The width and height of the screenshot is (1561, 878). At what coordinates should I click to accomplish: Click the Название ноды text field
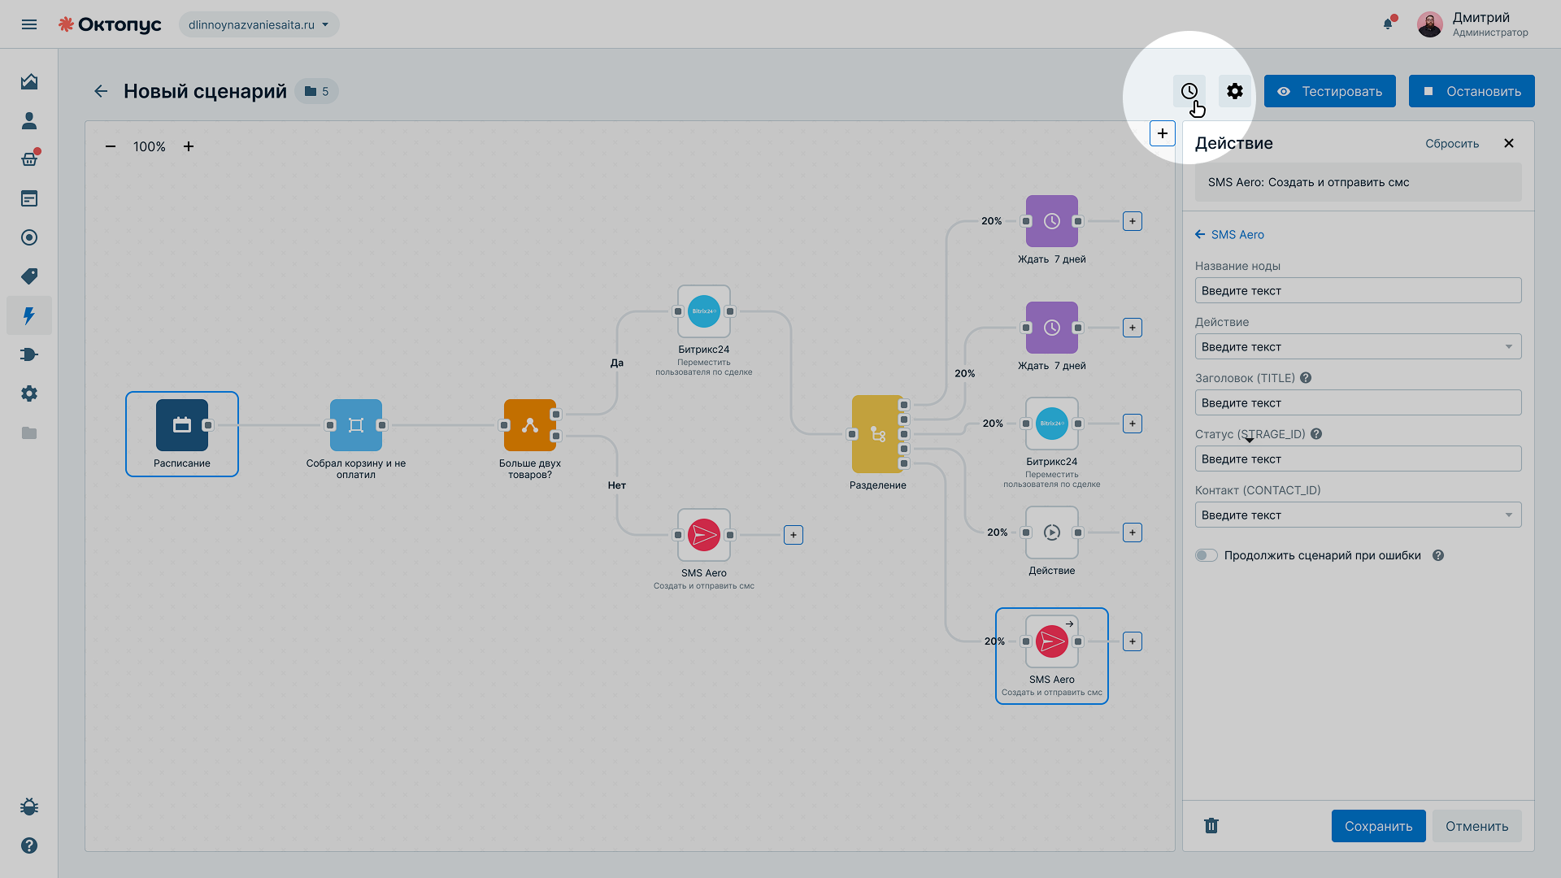point(1358,291)
